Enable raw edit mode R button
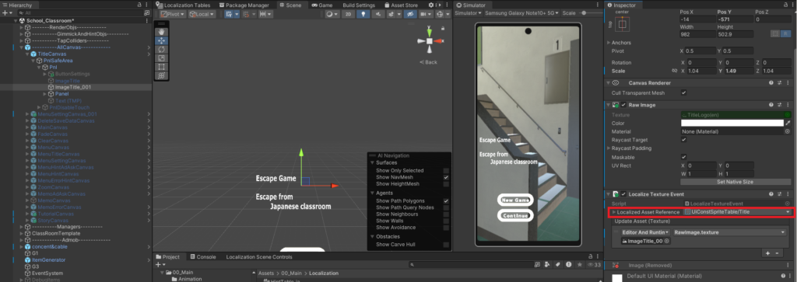797x282 pixels. click(786, 33)
